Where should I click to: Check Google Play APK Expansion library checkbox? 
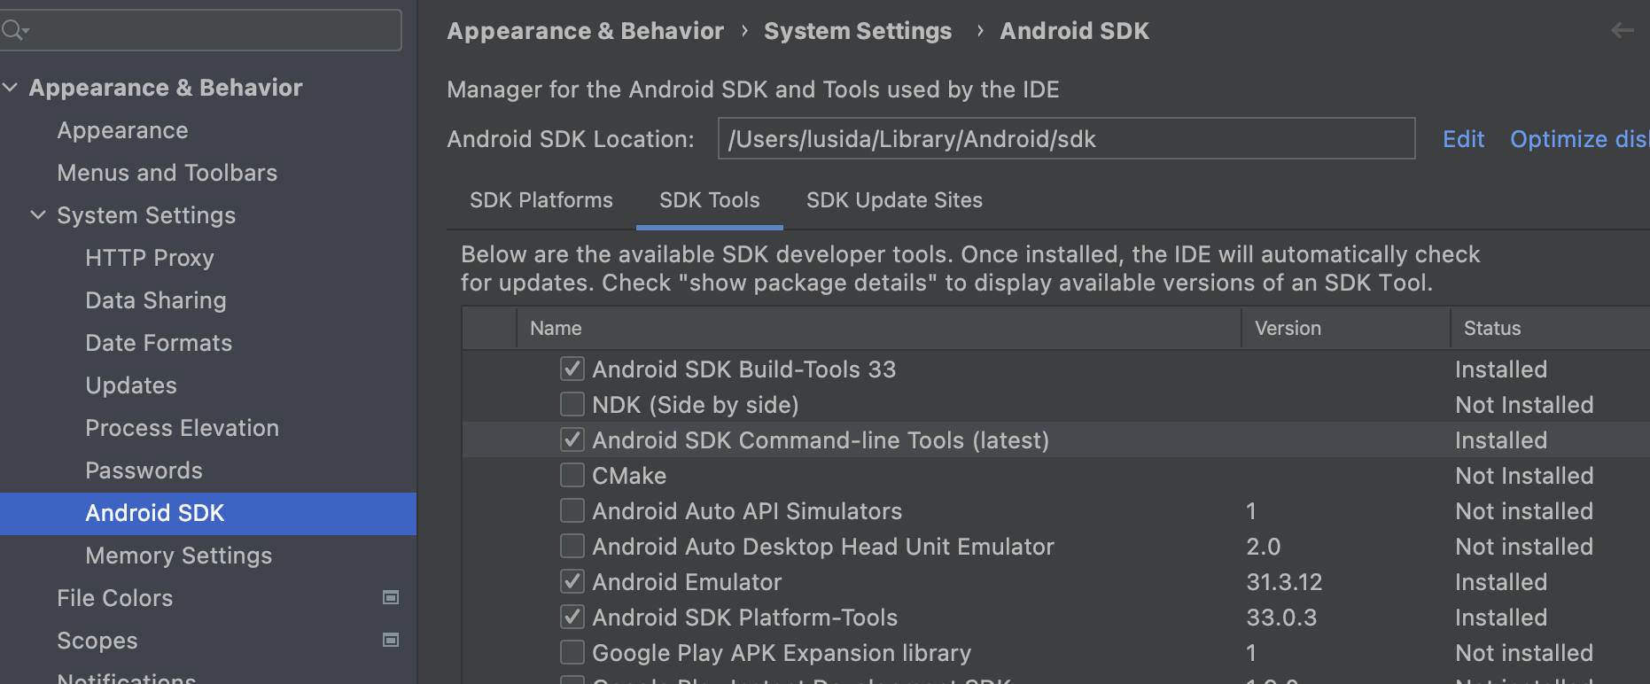pos(572,652)
